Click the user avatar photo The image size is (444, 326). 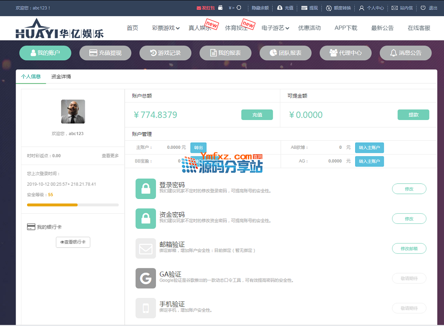pyautogui.click(x=73, y=111)
